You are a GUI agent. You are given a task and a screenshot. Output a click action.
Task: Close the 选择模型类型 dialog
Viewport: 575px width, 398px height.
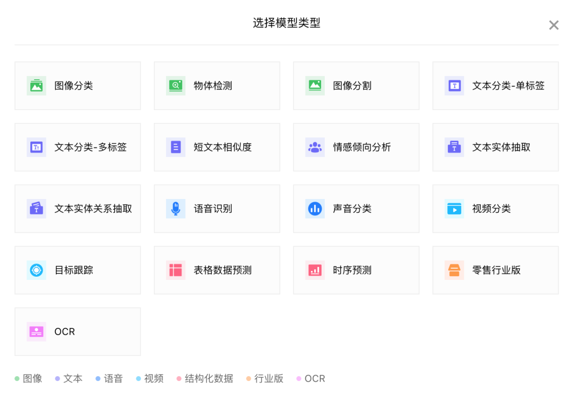pyautogui.click(x=554, y=25)
